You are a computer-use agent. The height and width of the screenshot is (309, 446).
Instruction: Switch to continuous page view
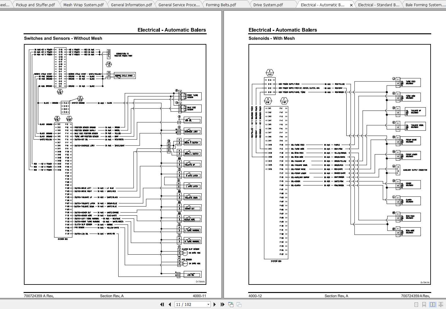coord(424,305)
